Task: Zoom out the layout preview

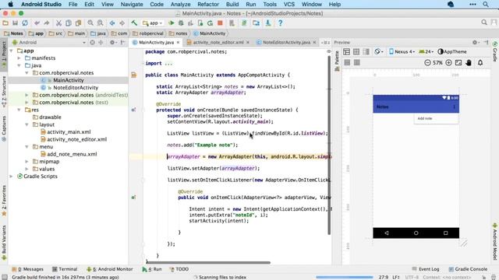Action: point(427,63)
